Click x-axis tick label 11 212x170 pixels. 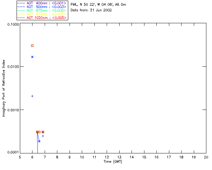94,157
